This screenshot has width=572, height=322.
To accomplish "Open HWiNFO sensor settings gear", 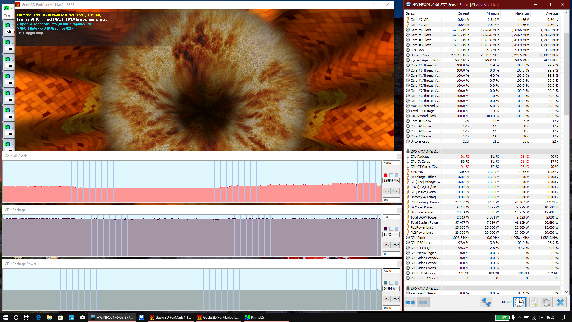I will pos(546,302).
